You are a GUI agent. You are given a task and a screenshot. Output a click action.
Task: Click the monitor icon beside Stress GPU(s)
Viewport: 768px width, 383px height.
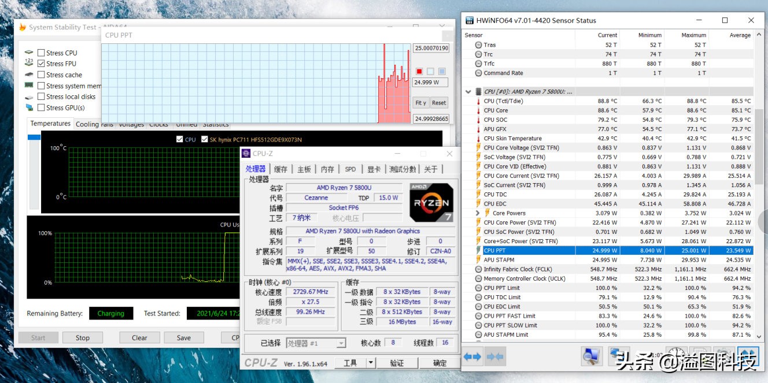click(x=29, y=107)
